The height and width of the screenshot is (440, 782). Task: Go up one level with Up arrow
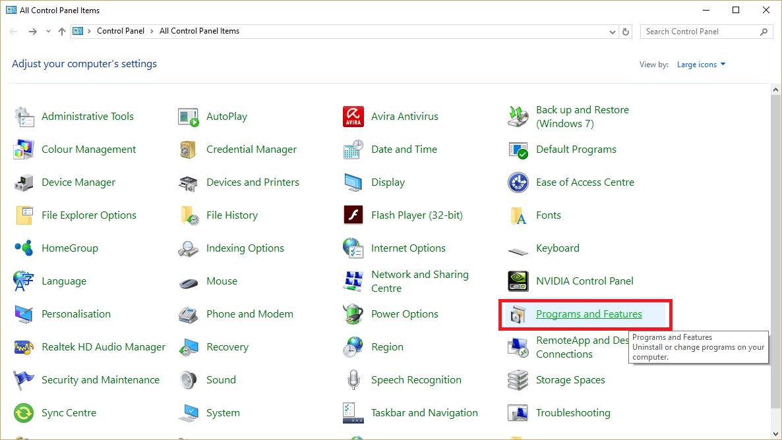[62, 32]
